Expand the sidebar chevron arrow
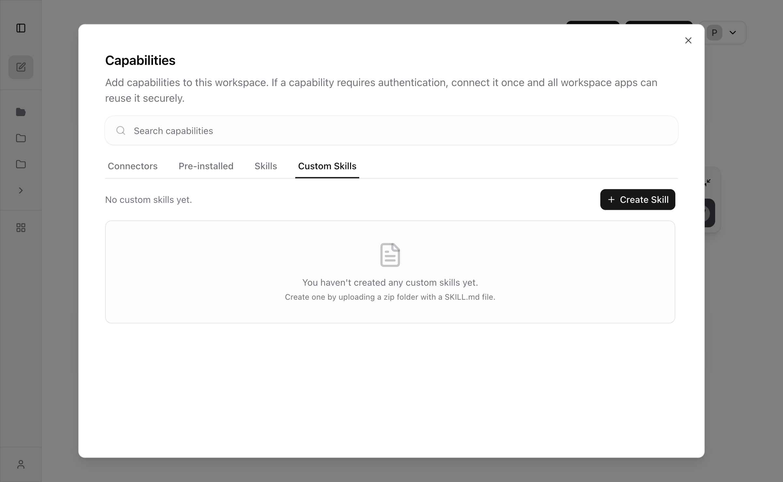The width and height of the screenshot is (783, 482). click(x=21, y=190)
